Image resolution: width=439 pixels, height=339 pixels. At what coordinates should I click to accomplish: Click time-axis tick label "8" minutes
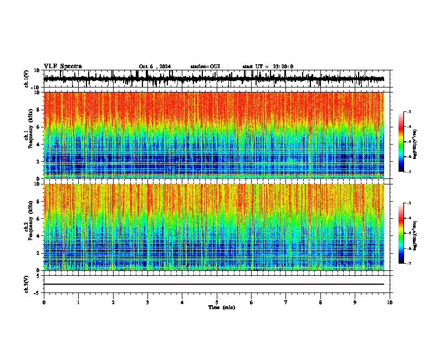point(320,302)
